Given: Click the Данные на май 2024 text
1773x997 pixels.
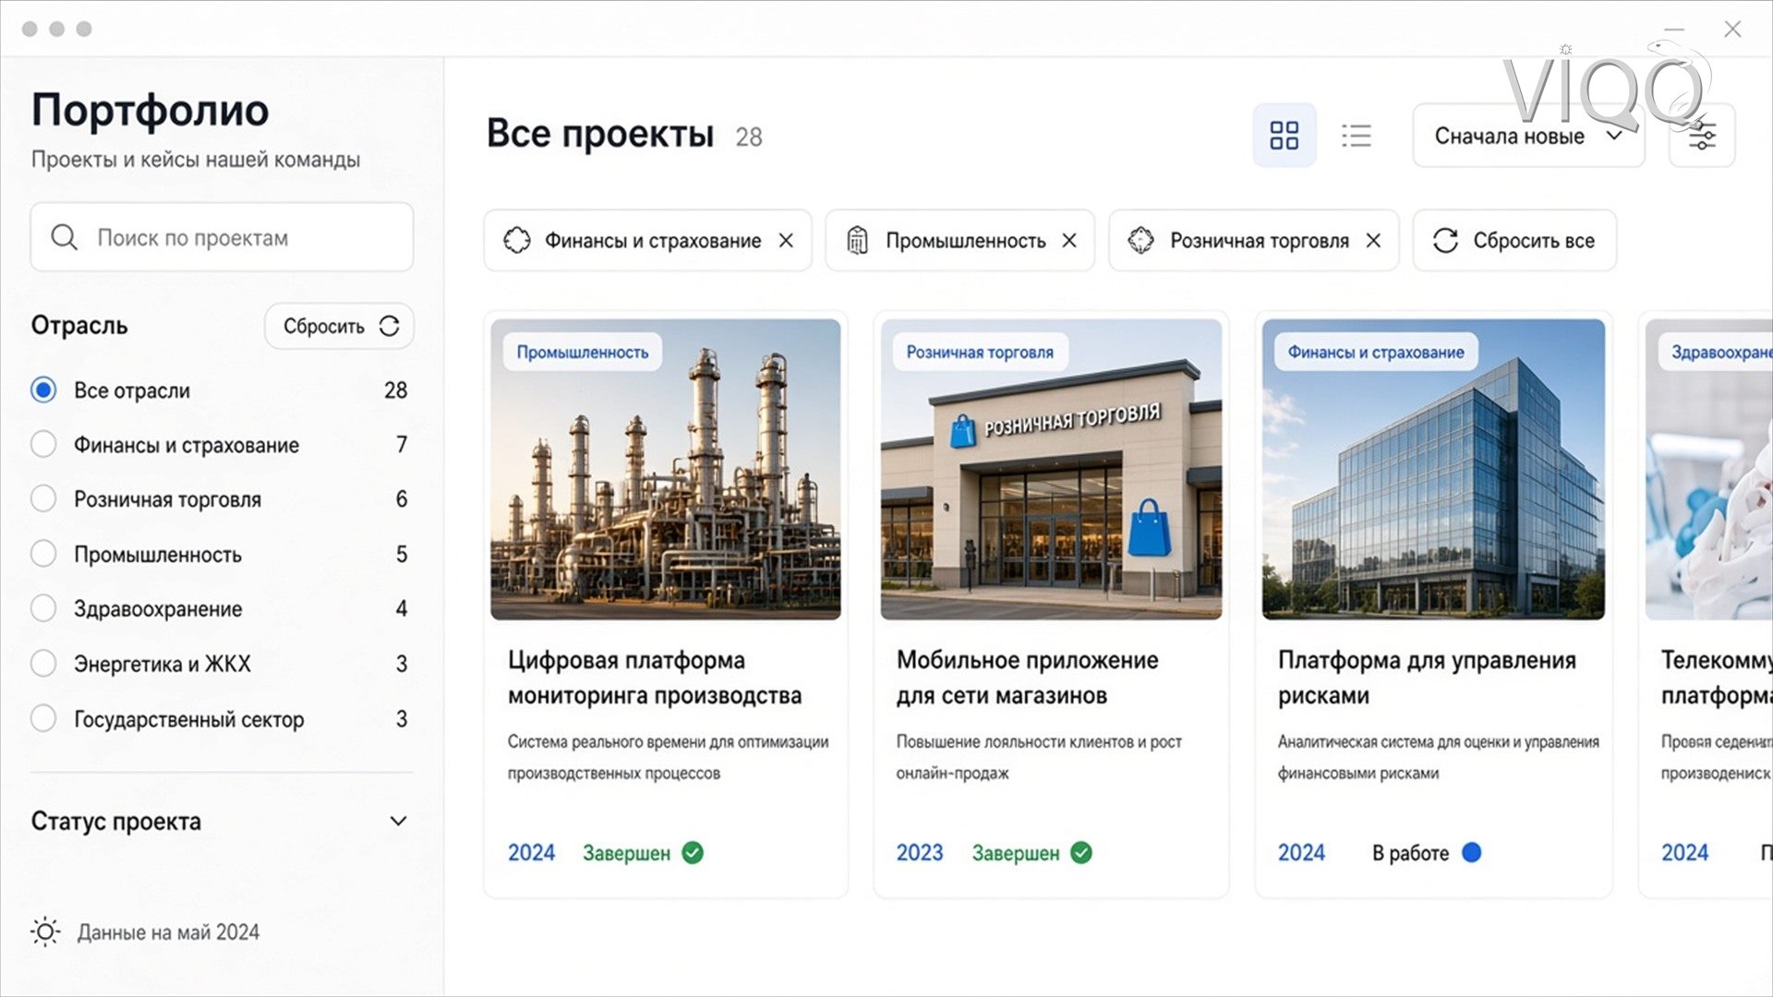Looking at the screenshot, I should (x=168, y=932).
